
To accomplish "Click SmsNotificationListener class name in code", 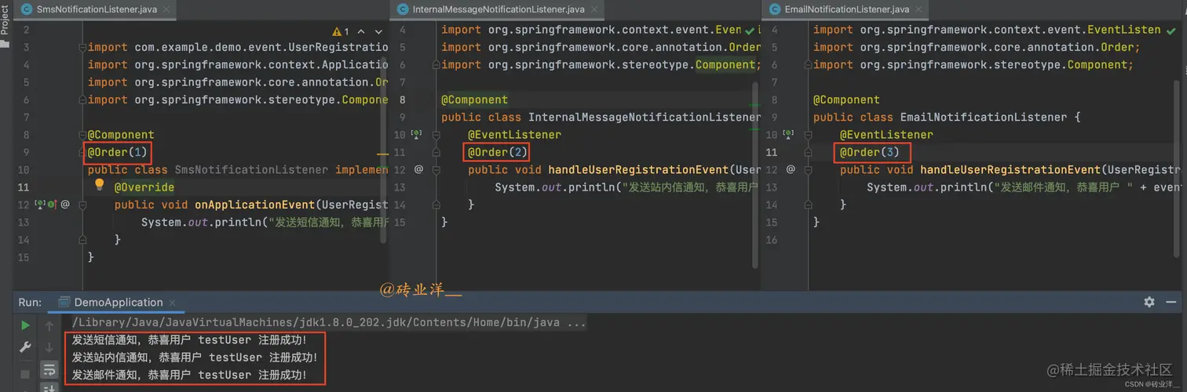I will pyautogui.click(x=251, y=169).
